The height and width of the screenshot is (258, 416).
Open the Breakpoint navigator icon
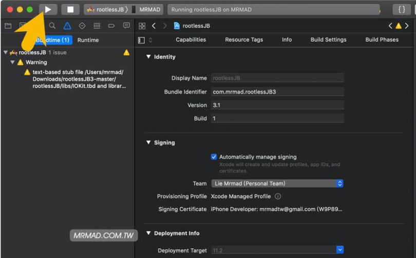111,26
